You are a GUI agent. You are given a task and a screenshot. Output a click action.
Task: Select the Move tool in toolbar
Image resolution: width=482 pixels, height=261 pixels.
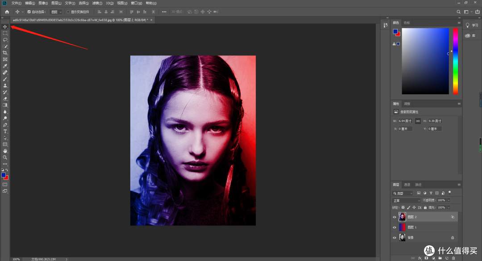point(5,27)
